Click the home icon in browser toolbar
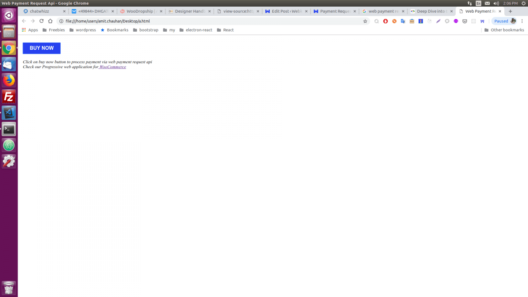Viewport: 528px width, 297px height. 50,21
